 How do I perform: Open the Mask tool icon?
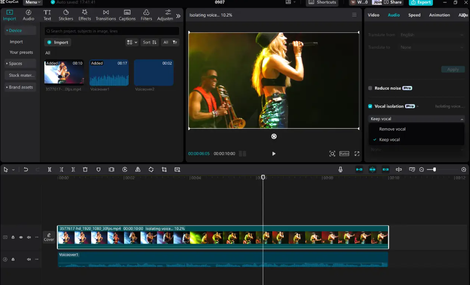coord(98,169)
